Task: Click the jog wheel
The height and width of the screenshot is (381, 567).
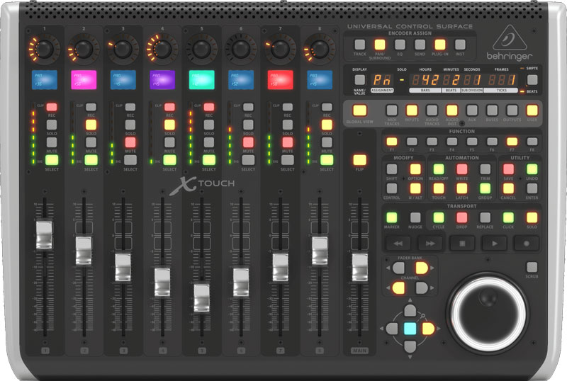Action: pyautogui.click(x=488, y=314)
